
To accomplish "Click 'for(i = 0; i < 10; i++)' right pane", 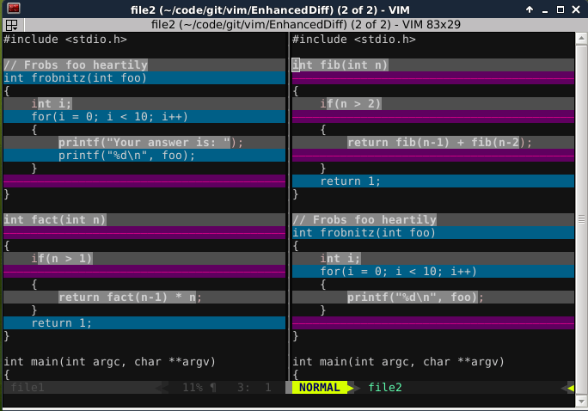I will pos(398,272).
